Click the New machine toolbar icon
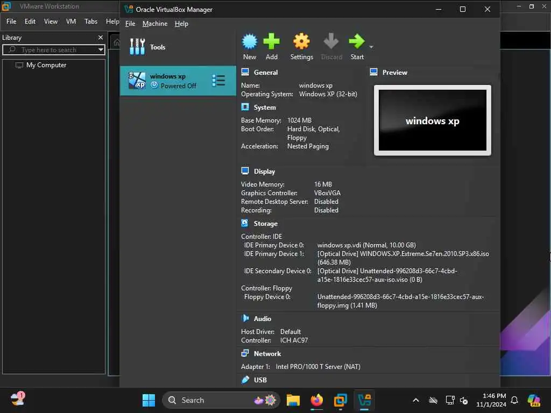The height and width of the screenshot is (413, 551). [x=250, y=41]
